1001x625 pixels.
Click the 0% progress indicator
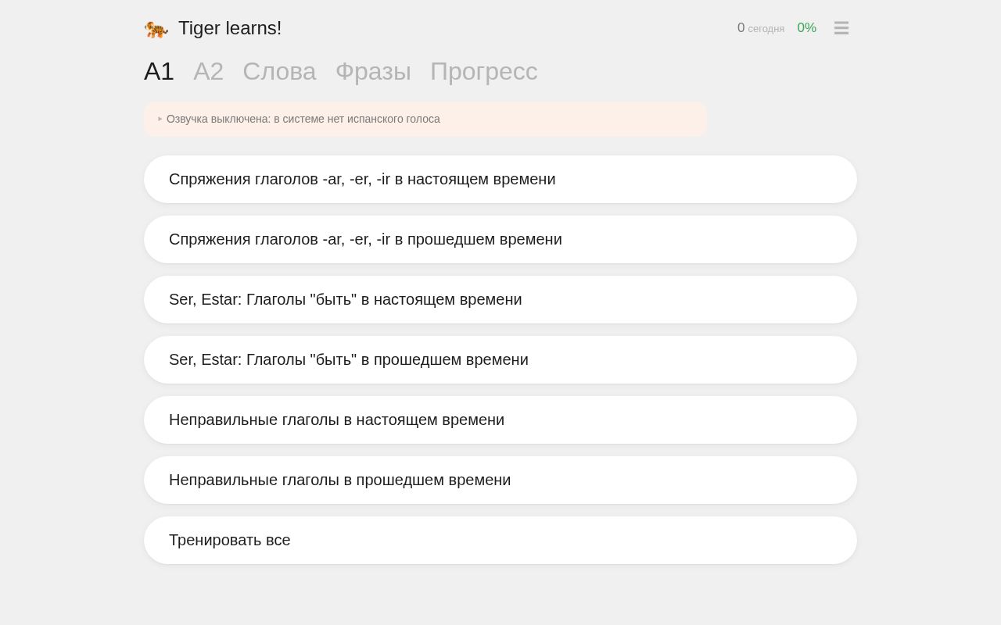(806, 28)
